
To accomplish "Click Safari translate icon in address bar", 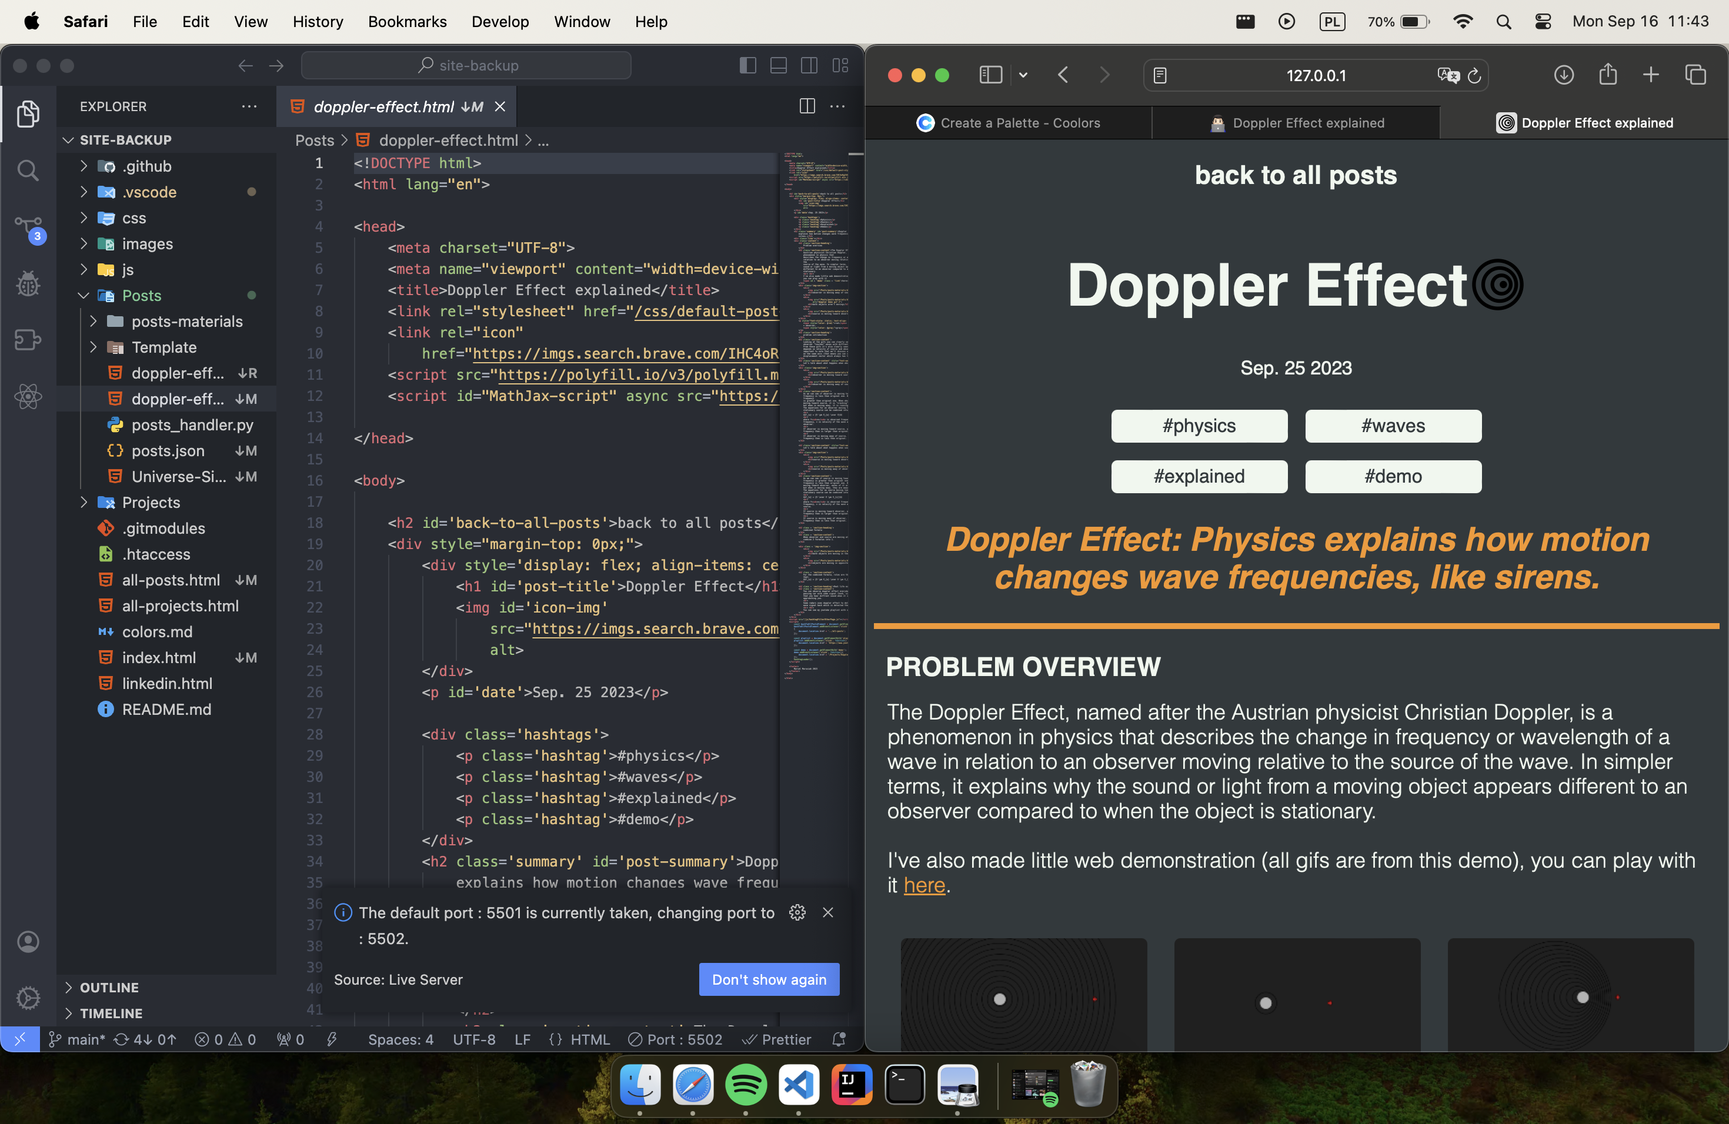I will [1447, 75].
